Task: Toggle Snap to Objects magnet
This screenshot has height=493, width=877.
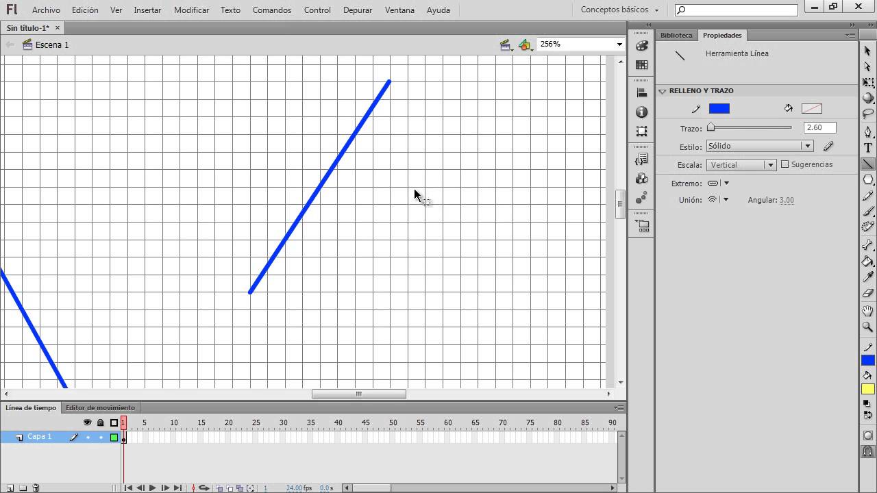Action: [x=867, y=451]
